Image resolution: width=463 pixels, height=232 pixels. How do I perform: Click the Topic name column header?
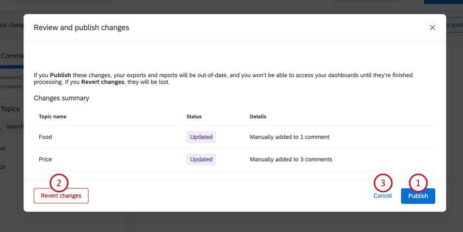click(52, 117)
